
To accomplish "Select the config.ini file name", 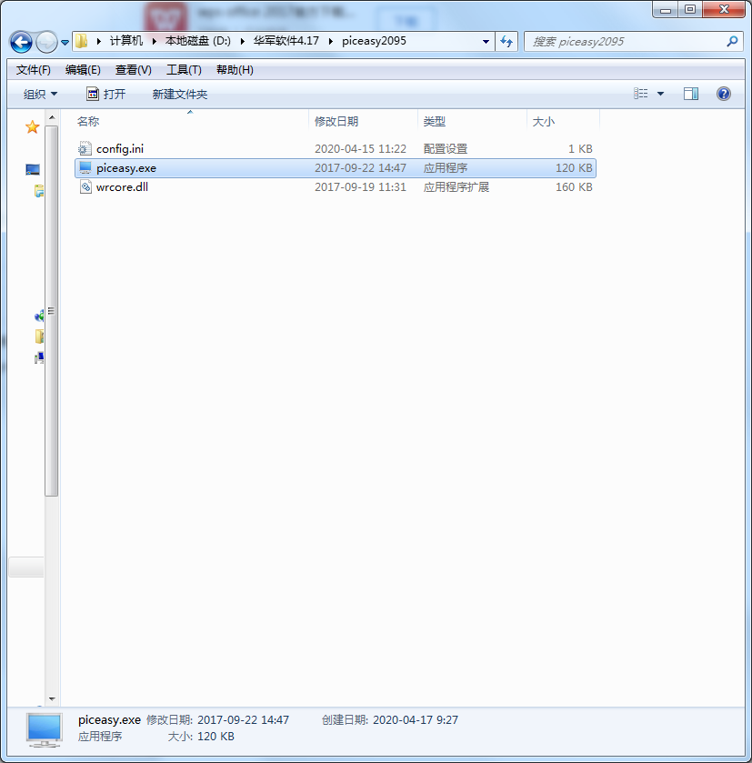I will click(x=120, y=149).
